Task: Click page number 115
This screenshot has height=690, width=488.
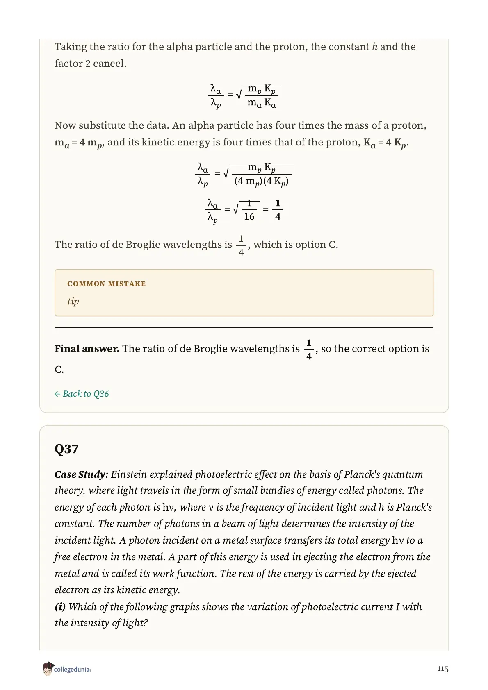Action: tap(442, 669)
